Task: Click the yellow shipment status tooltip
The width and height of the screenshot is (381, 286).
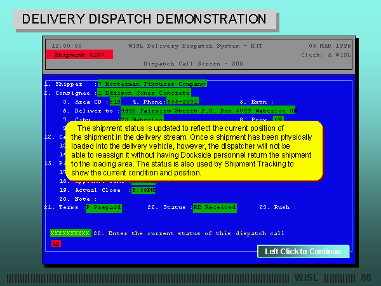Action: tap(194, 150)
